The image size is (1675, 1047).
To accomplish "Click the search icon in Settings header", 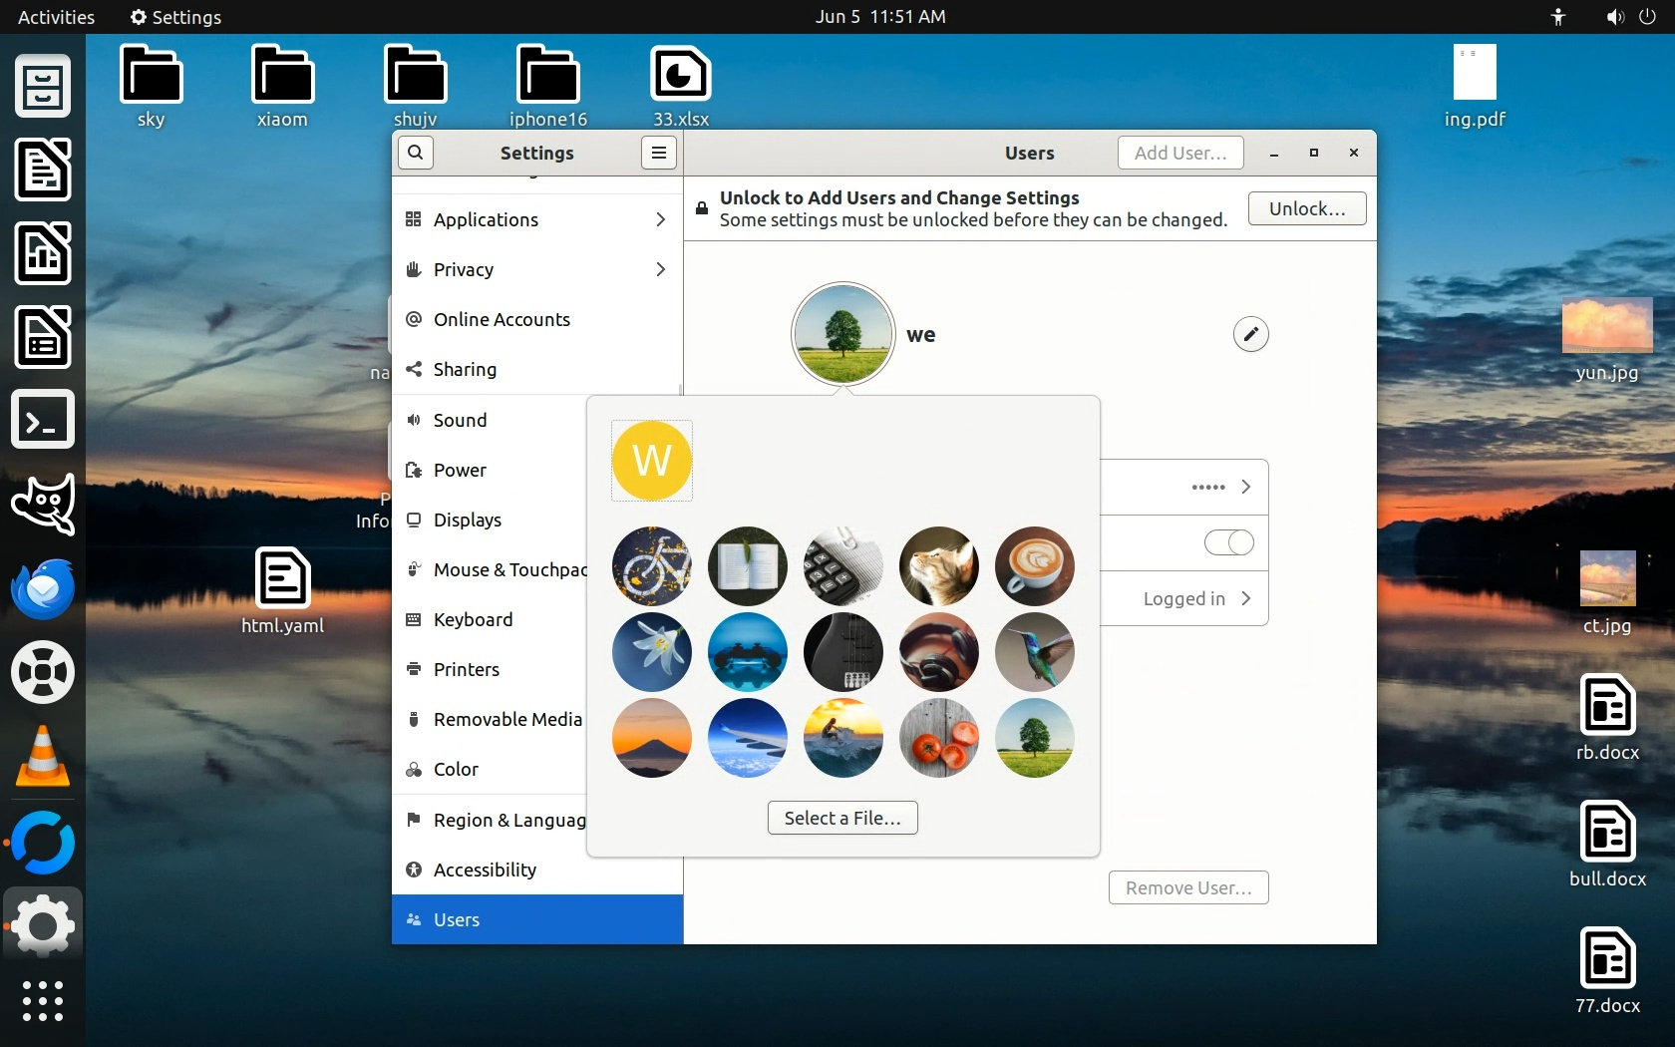I will pyautogui.click(x=416, y=153).
